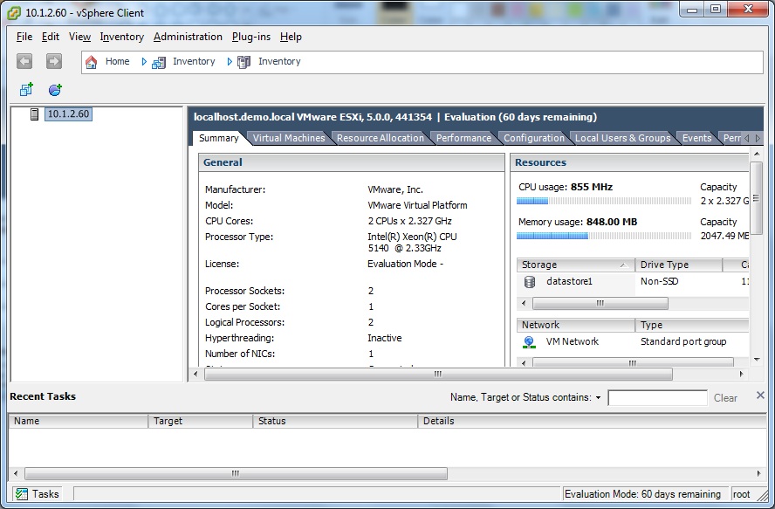Click storage table horizontal scrollbar
Viewport: 775px width, 509px height.
click(600, 303)
